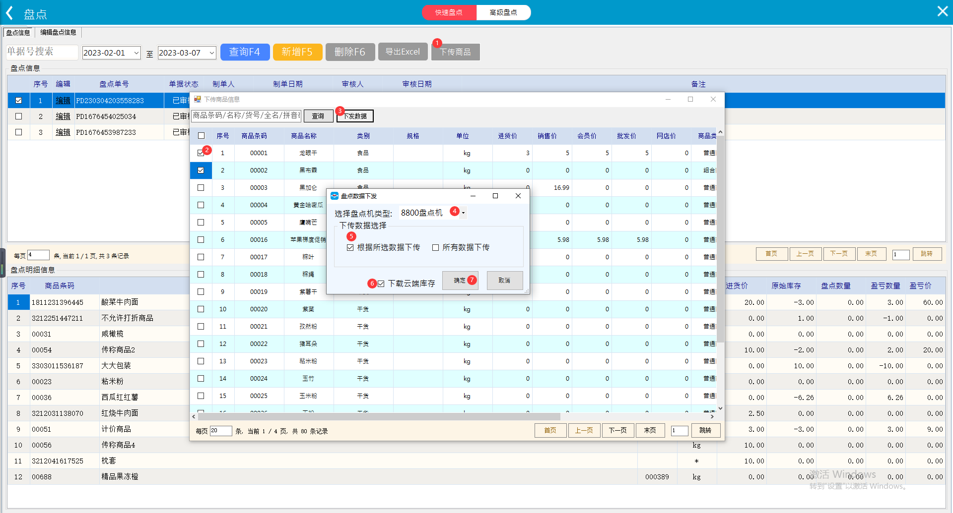Image resolution: width=953 pixels, height=513 pixels.
Task: Confirm with 确定 in 盘点数据下发 dialog
Action: (x=460, y=281)
